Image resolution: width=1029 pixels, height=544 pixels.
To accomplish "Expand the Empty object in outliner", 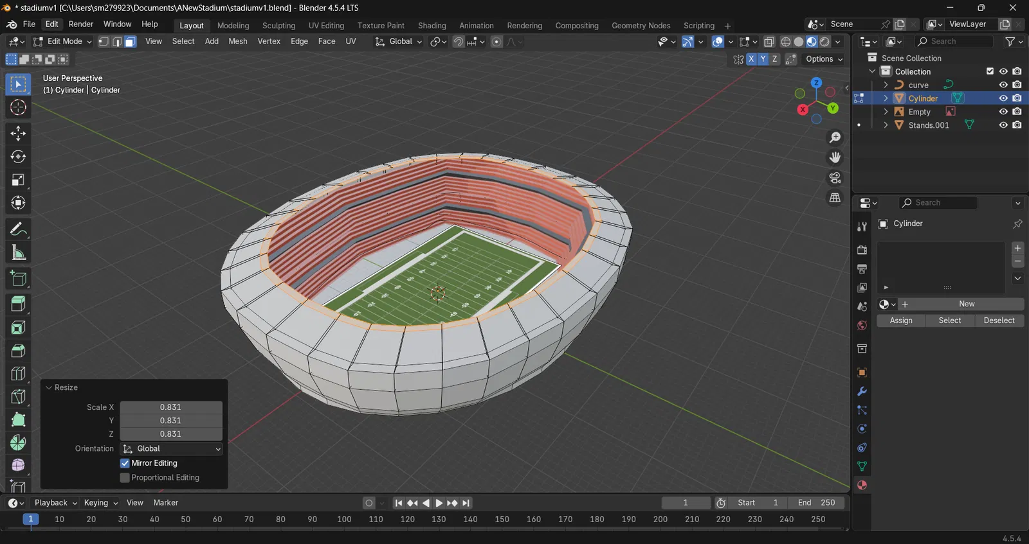I will point(886,112).
